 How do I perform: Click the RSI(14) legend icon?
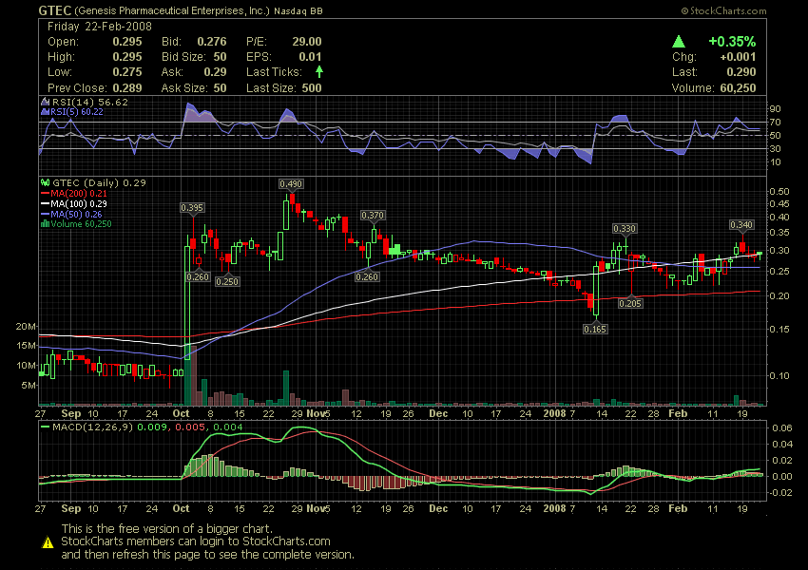pos(44,101)
